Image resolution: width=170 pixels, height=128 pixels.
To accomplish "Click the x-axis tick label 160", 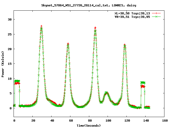I will click(165, 121).
